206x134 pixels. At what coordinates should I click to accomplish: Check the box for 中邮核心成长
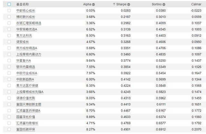(x=9, y=11)
